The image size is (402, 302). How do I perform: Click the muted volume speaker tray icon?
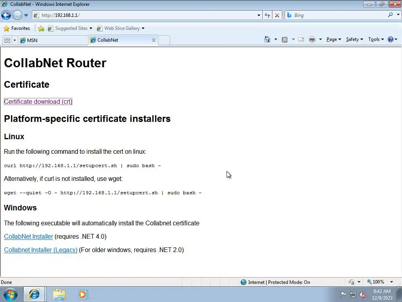pos(362,295)
